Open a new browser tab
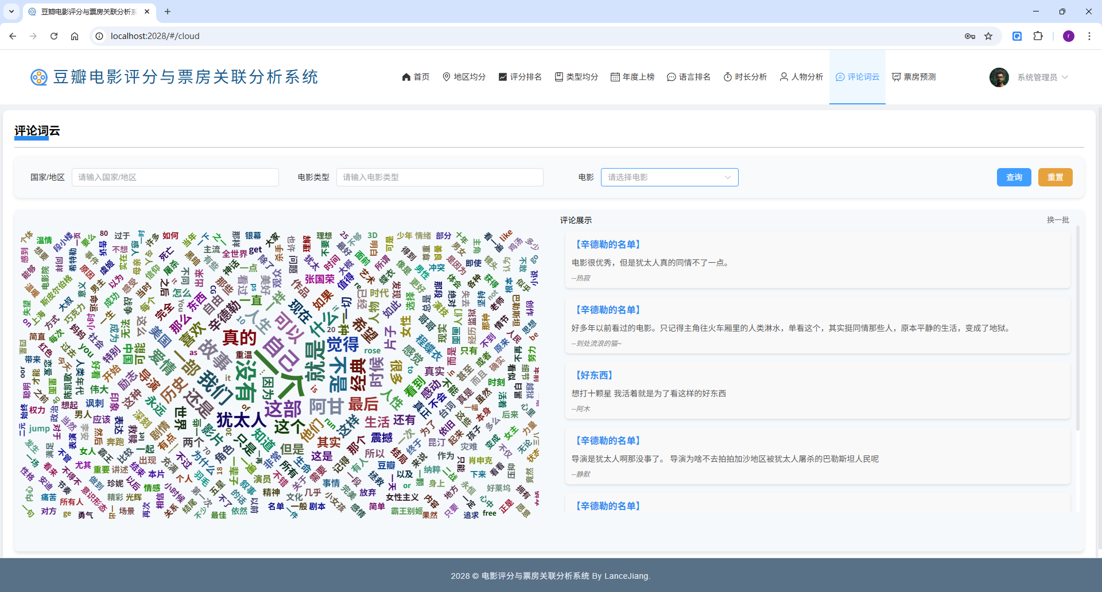The height and width of the screenshot is (592, 1102). 168,11
